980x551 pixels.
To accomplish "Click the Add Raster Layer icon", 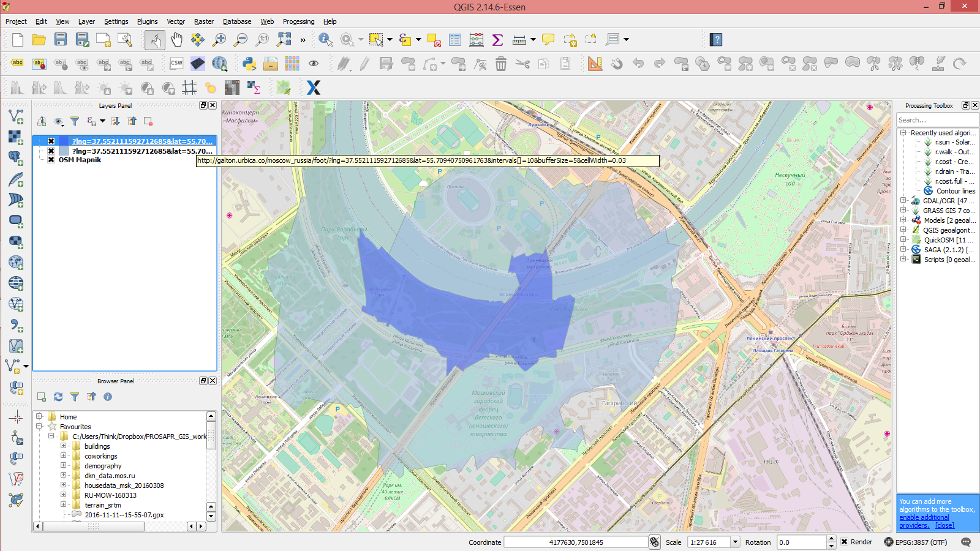I will pos(16,137).
